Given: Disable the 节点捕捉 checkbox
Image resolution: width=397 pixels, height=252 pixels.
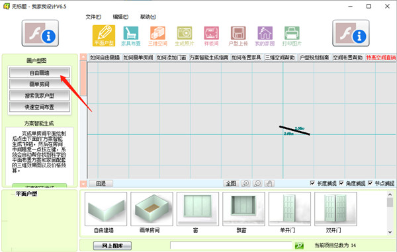Looking at the screenshot, I should pyautogui.click(x=370, y=183).
